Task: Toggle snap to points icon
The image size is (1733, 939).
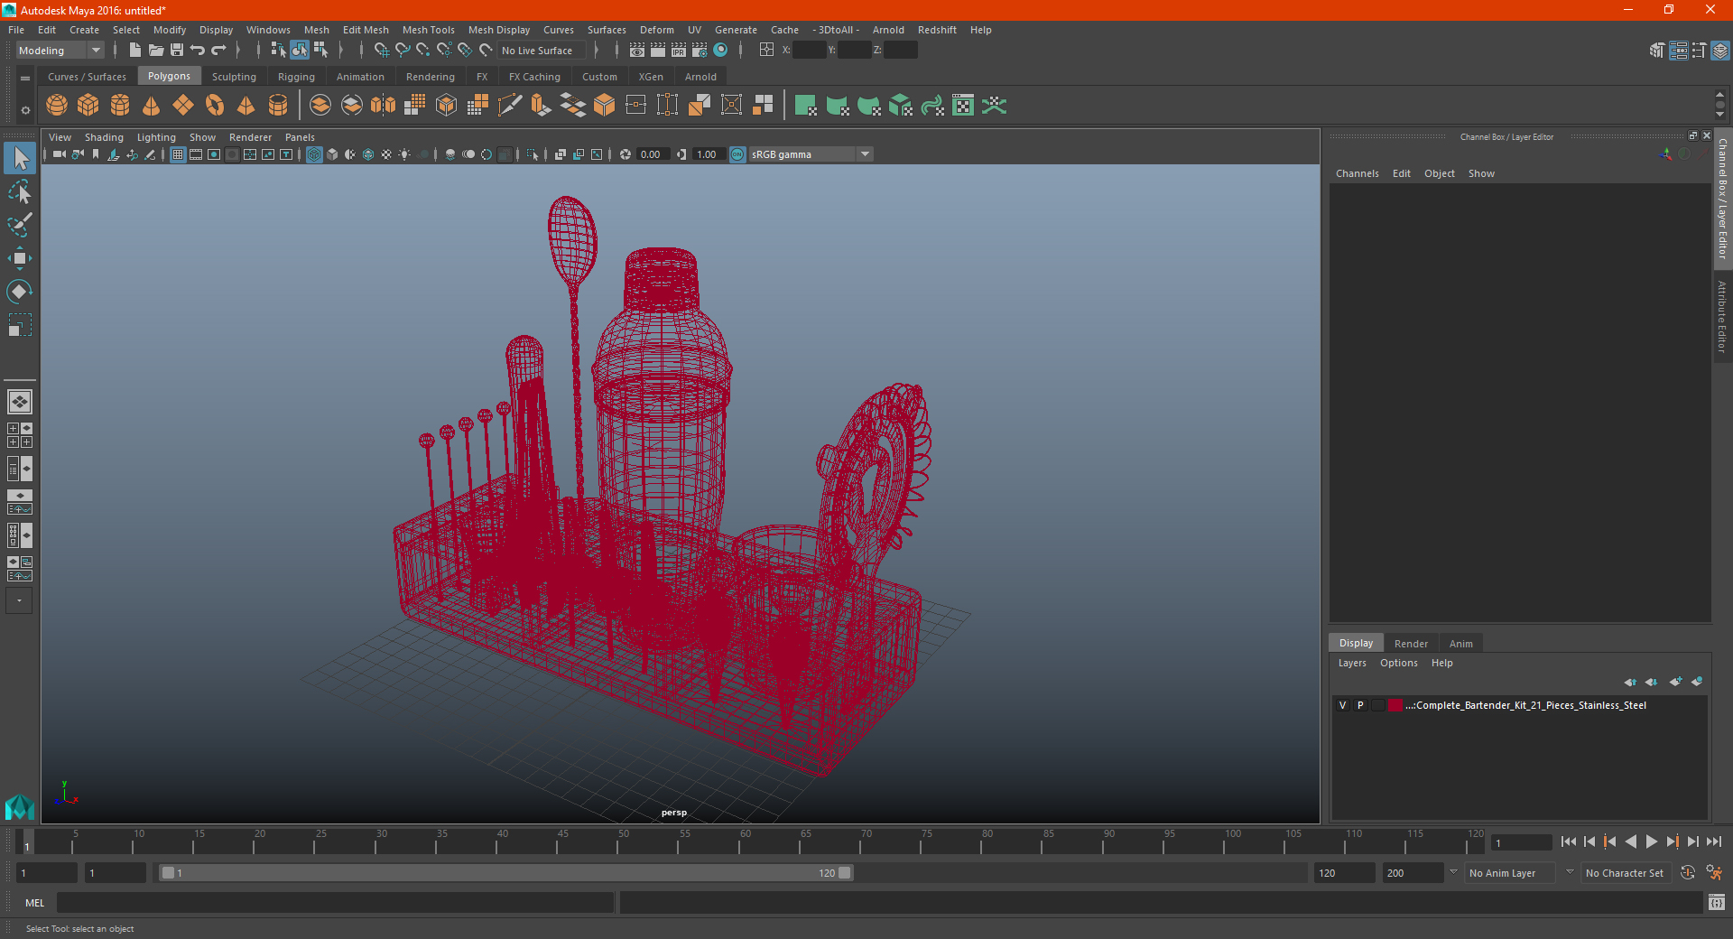Action: tap(423, 51)
